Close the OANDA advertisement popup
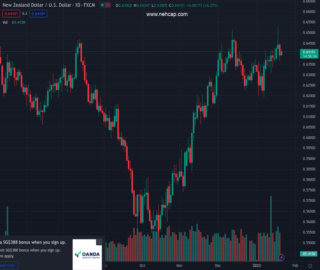This screenshot has width=320, height=270. pos(99,242)
